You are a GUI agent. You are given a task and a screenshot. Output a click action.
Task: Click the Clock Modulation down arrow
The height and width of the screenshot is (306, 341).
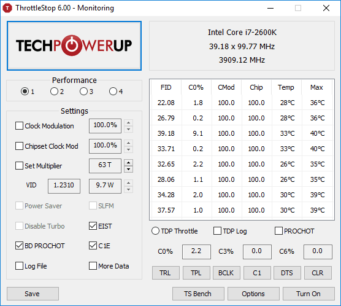coord(129,129)
